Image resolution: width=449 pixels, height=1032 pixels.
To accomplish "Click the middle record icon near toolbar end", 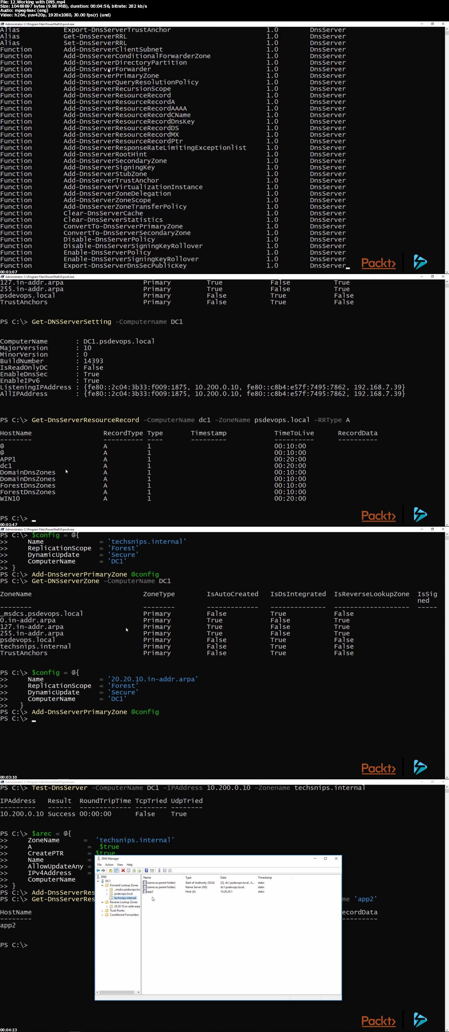I will (165, 871).
